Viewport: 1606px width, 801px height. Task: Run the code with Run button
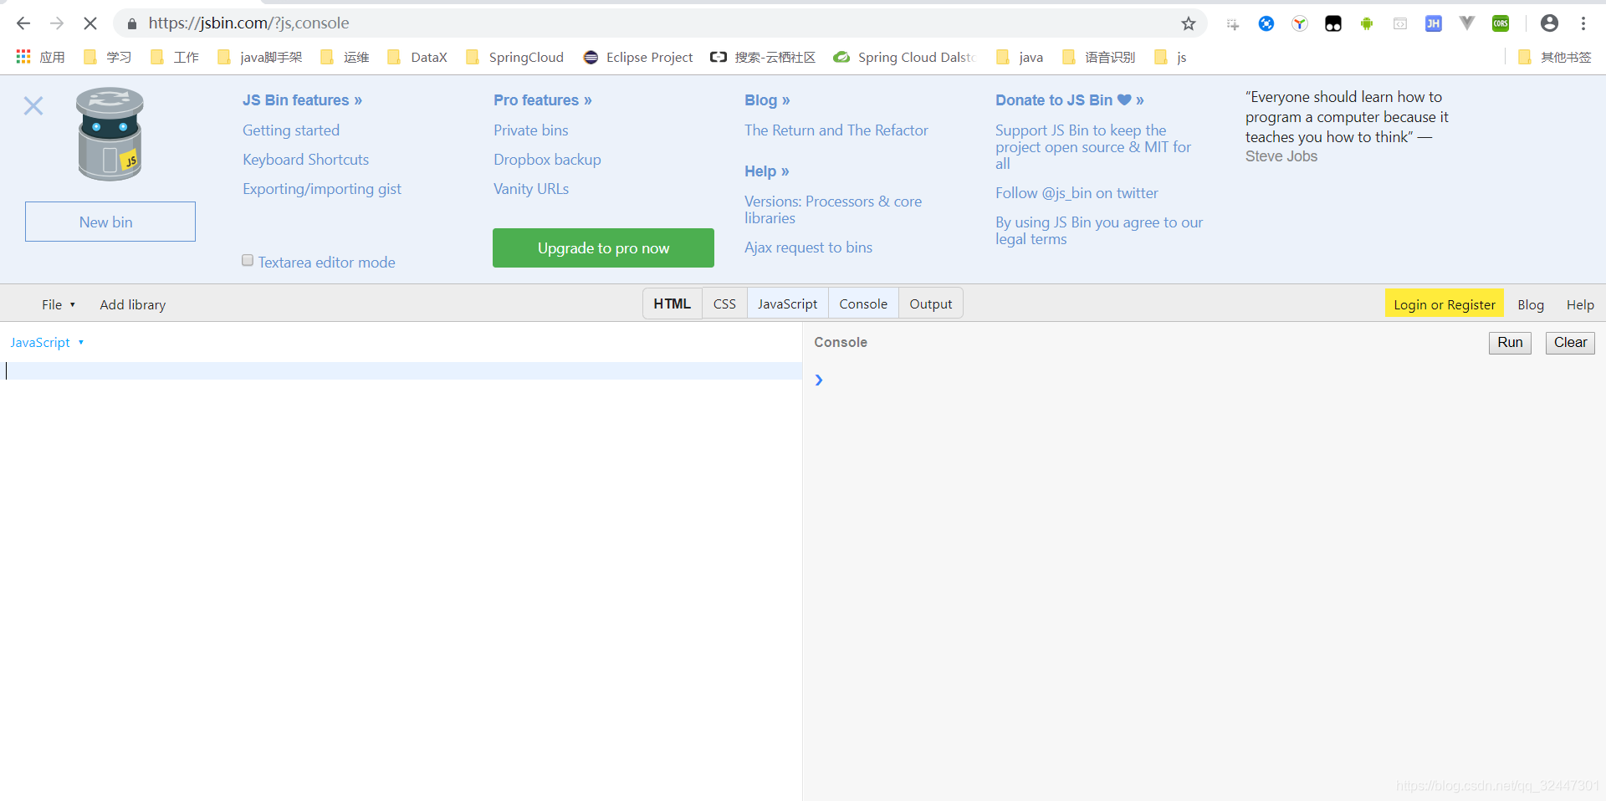click(x=1510, y=343)
